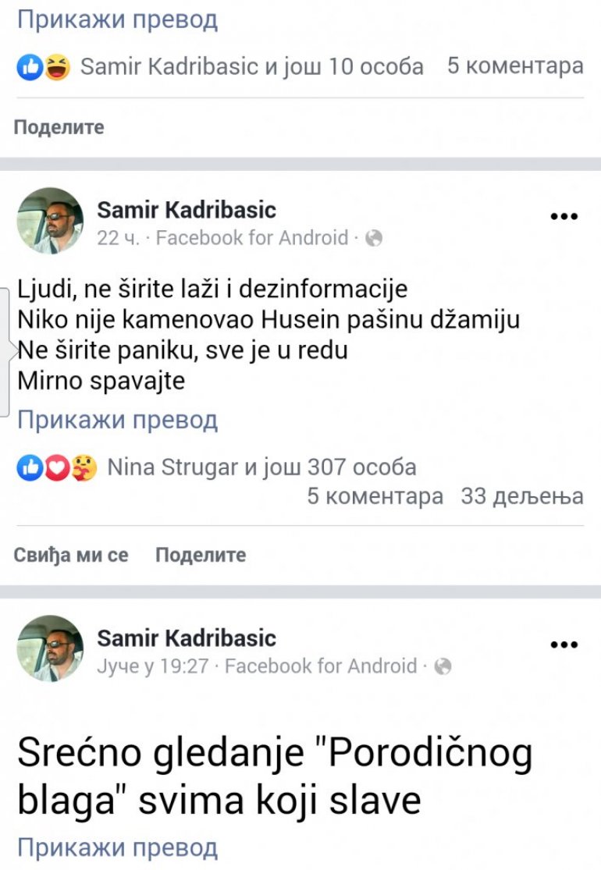Click Прикажи превод at top of screen

(117, 21)
